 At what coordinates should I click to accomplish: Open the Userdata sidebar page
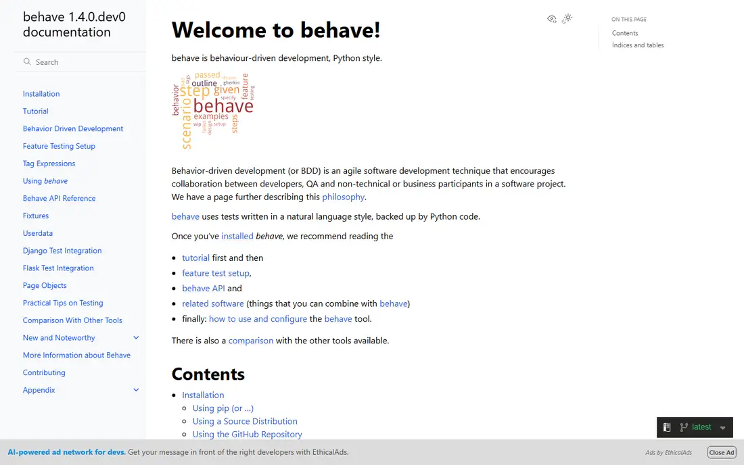(x=38, y=233)
